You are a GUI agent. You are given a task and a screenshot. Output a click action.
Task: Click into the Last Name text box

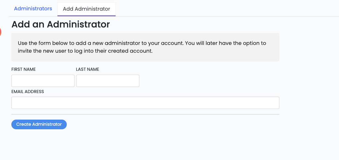[x=108, y=81]
